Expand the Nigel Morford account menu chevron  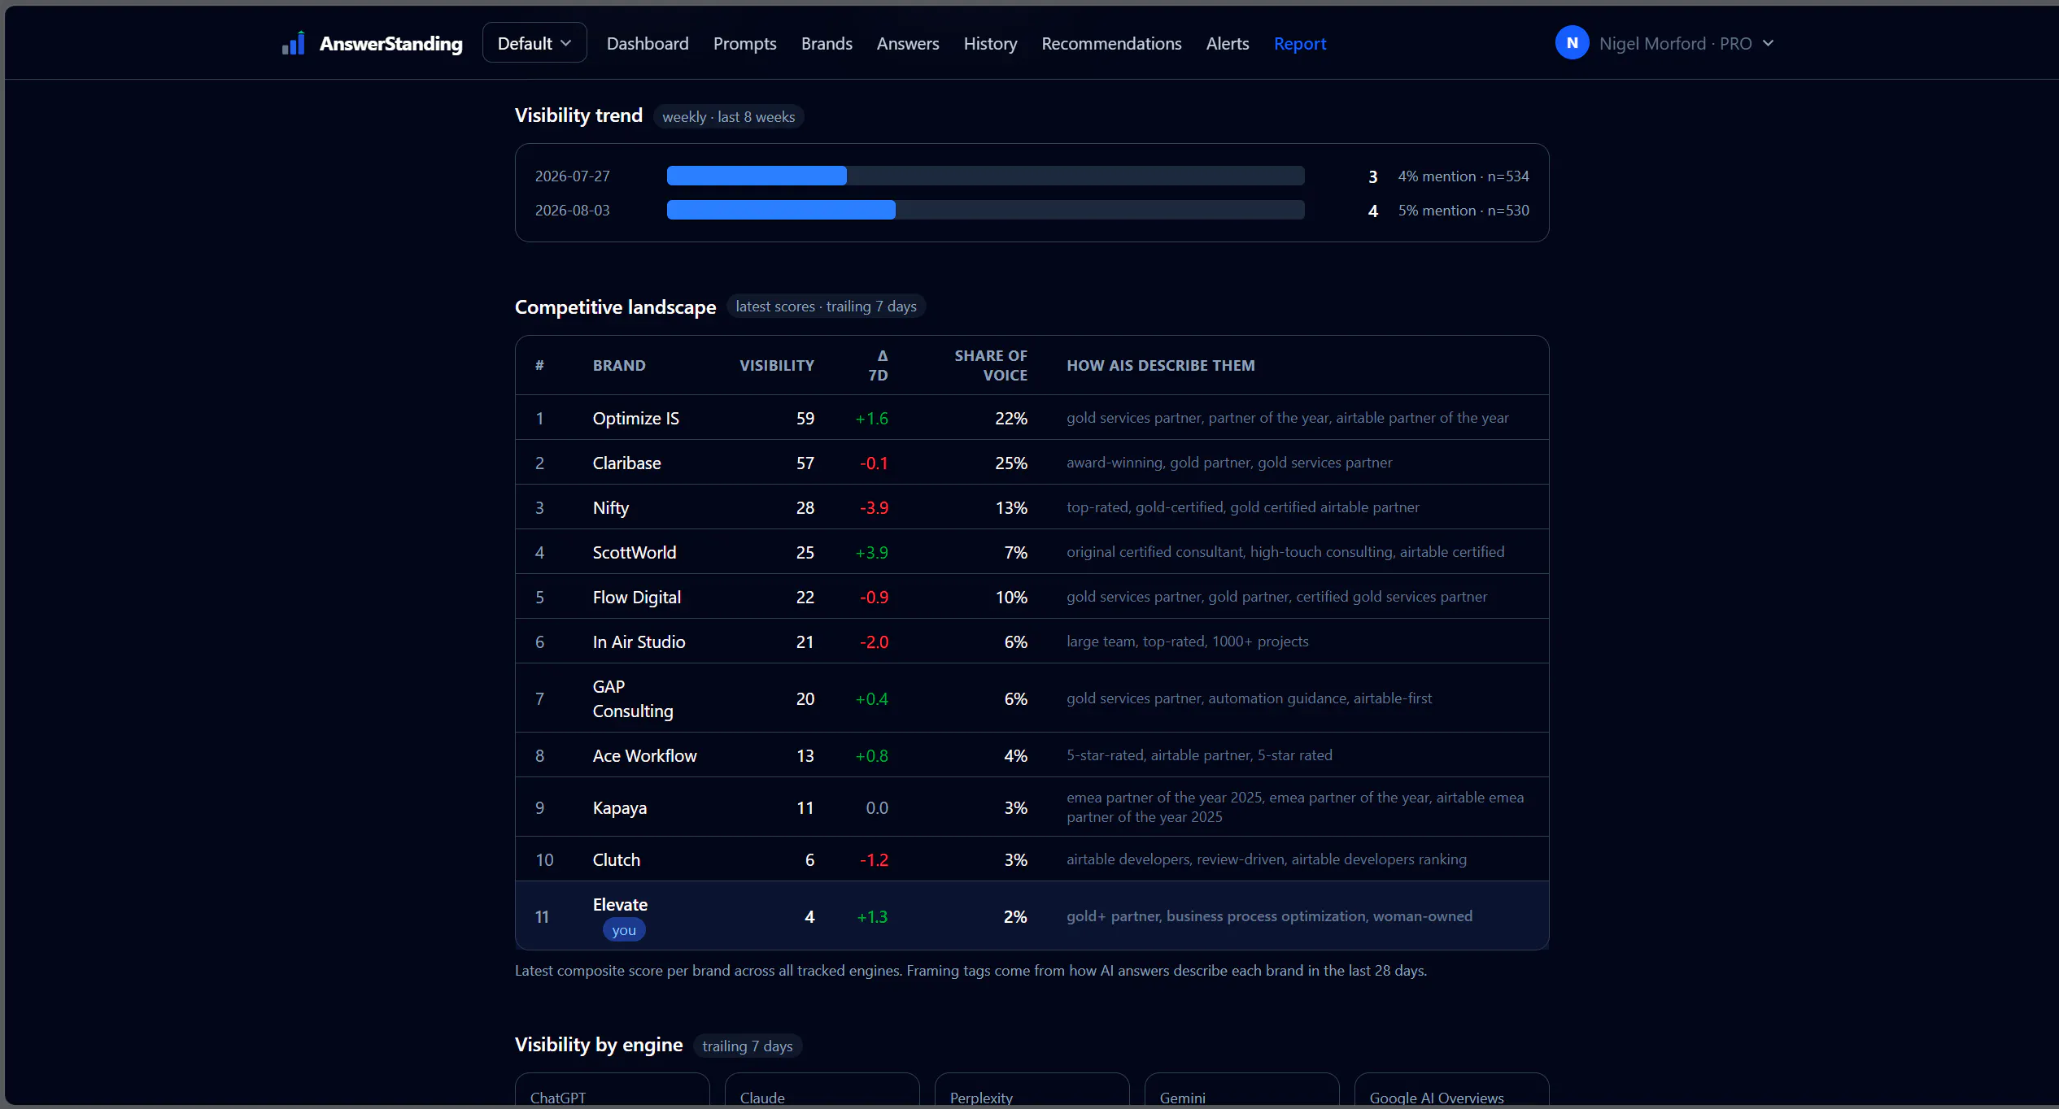click(x=1768, y=43)
